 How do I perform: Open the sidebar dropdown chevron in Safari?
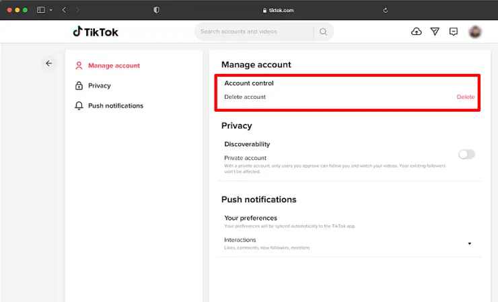tap(51, 10)
